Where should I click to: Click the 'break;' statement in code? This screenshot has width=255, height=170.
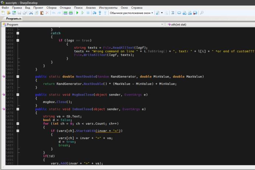64,145
